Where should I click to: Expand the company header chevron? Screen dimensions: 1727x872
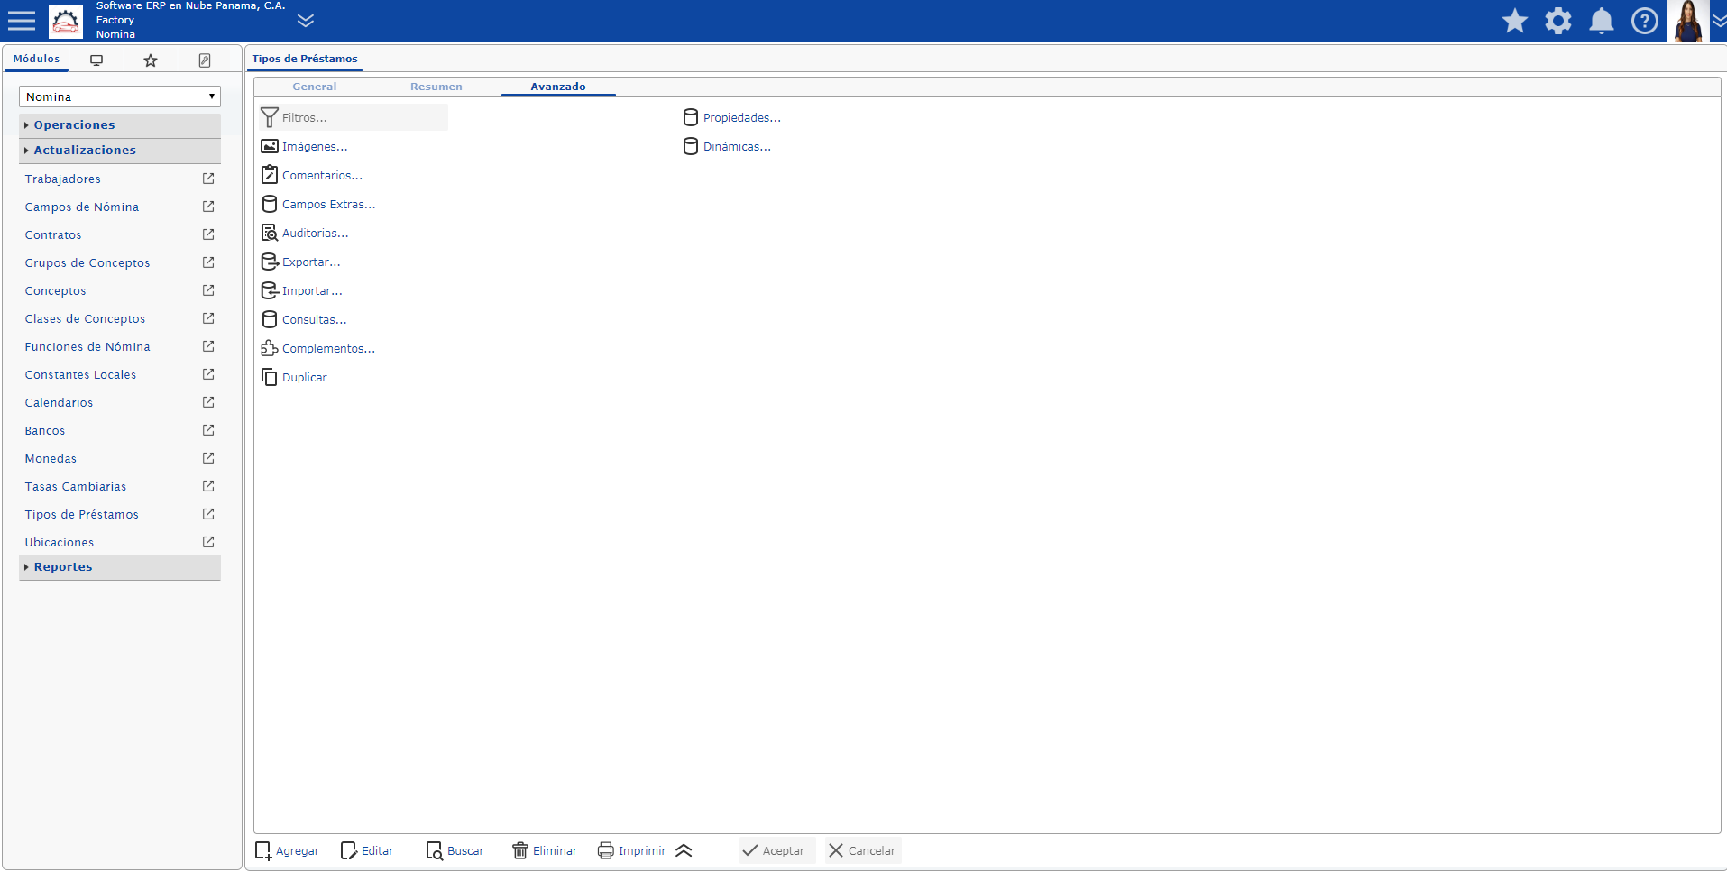coord(306,21)
